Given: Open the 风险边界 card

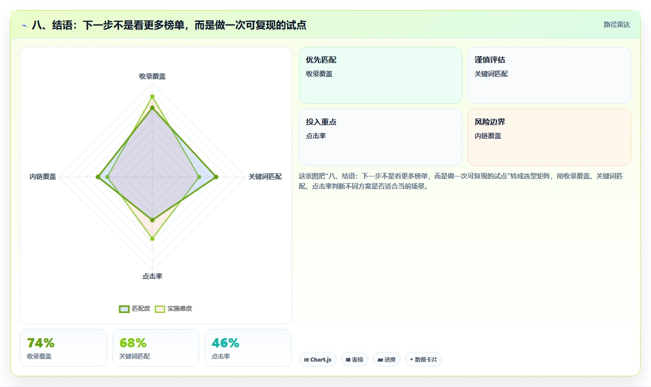Looking at the screenshot, I should coord(549,137).
